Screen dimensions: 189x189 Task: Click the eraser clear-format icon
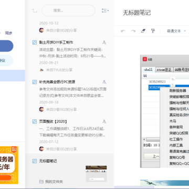(x=143, y=31)
